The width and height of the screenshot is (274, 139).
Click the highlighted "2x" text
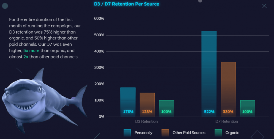click(26, 57)
